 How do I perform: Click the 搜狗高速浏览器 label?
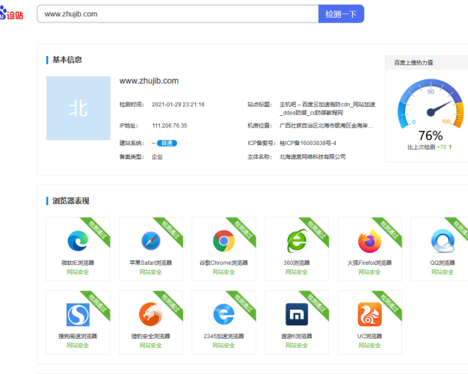(78, 337)
